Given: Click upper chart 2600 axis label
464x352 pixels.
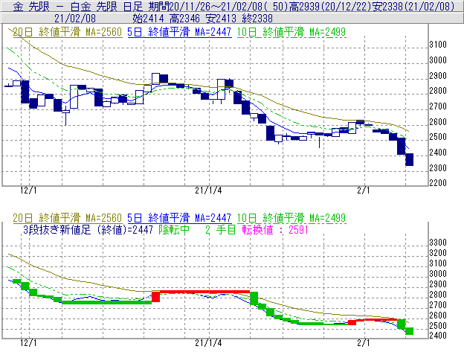Looking at the screenshot, I should click(438, 121).
